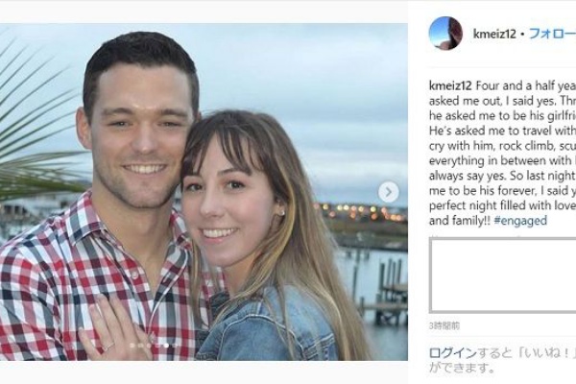The width and height of the screenshot is (576, 384).
Task: Jump to the last carousel dot
Action: 173,346
